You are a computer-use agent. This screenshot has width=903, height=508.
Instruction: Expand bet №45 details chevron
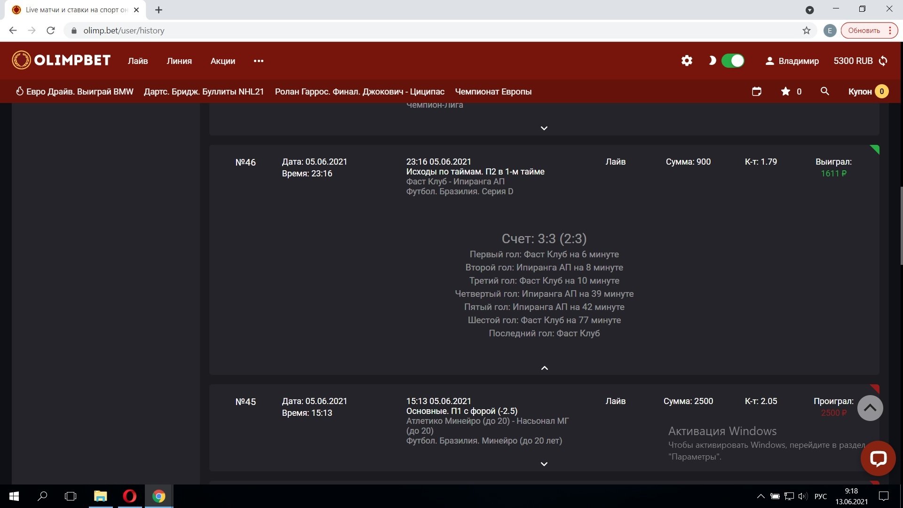click(544, 464)
